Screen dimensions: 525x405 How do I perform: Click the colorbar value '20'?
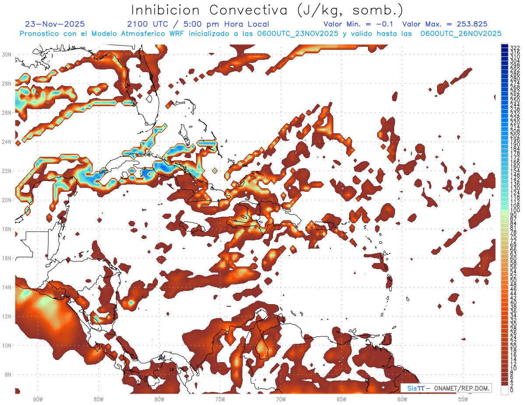pyautogui.click(x=514, y=346)
